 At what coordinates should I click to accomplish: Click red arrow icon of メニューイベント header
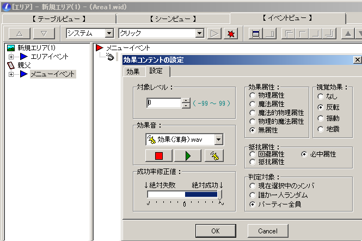100,48
